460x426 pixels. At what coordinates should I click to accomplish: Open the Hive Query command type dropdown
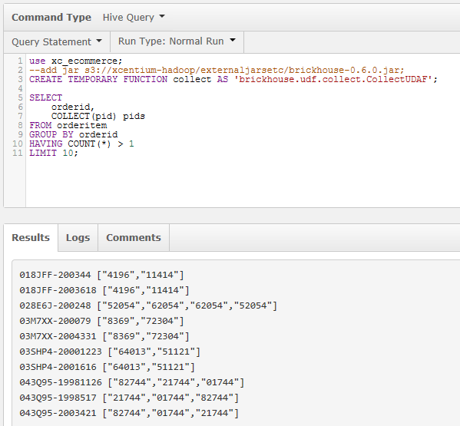pos(134,18)
